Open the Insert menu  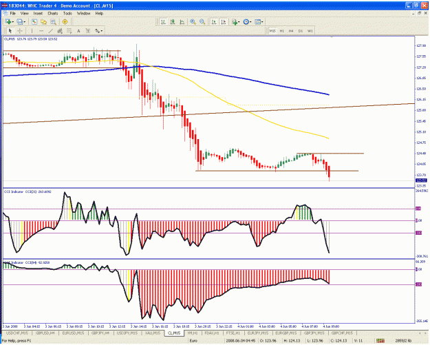(x=38, y=13)
